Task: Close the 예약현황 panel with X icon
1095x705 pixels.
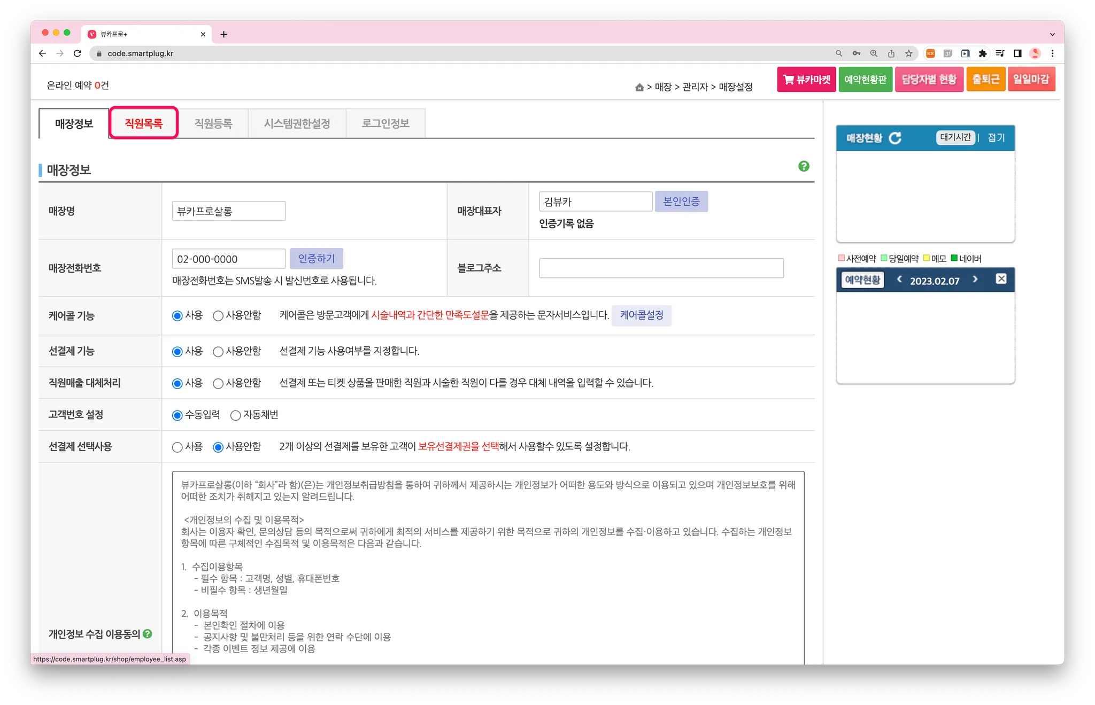Action: [1001, 279]
